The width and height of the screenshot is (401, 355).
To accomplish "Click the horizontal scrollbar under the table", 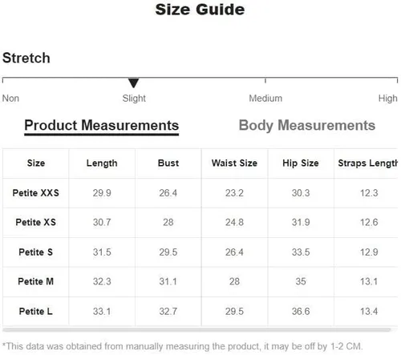I will pyautogui.click(x=196, y=330).
